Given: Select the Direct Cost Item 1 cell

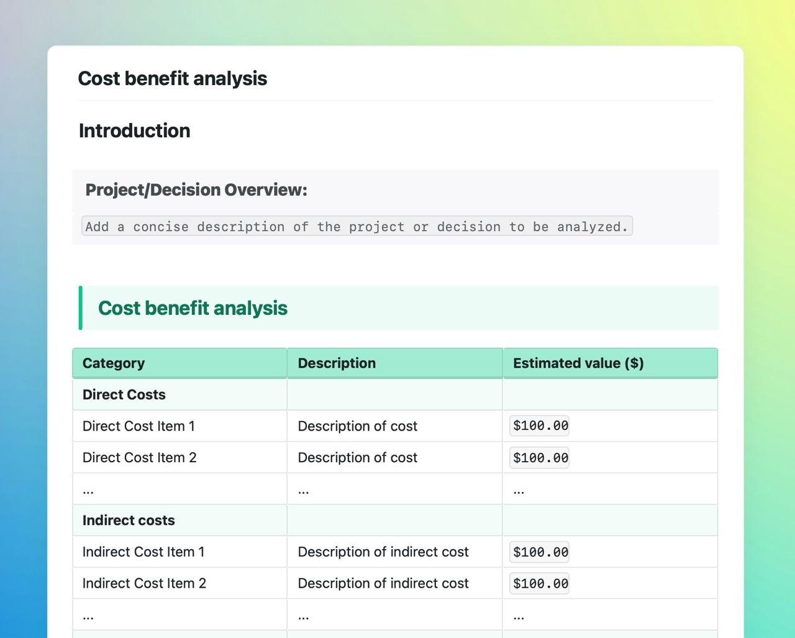Looking at the screenshot, I should click(139, 426).
